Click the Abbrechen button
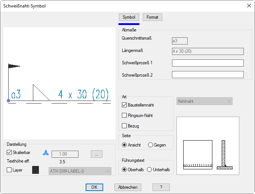The width and height of the screenshot is (255, 194). [x=127, y=187]
